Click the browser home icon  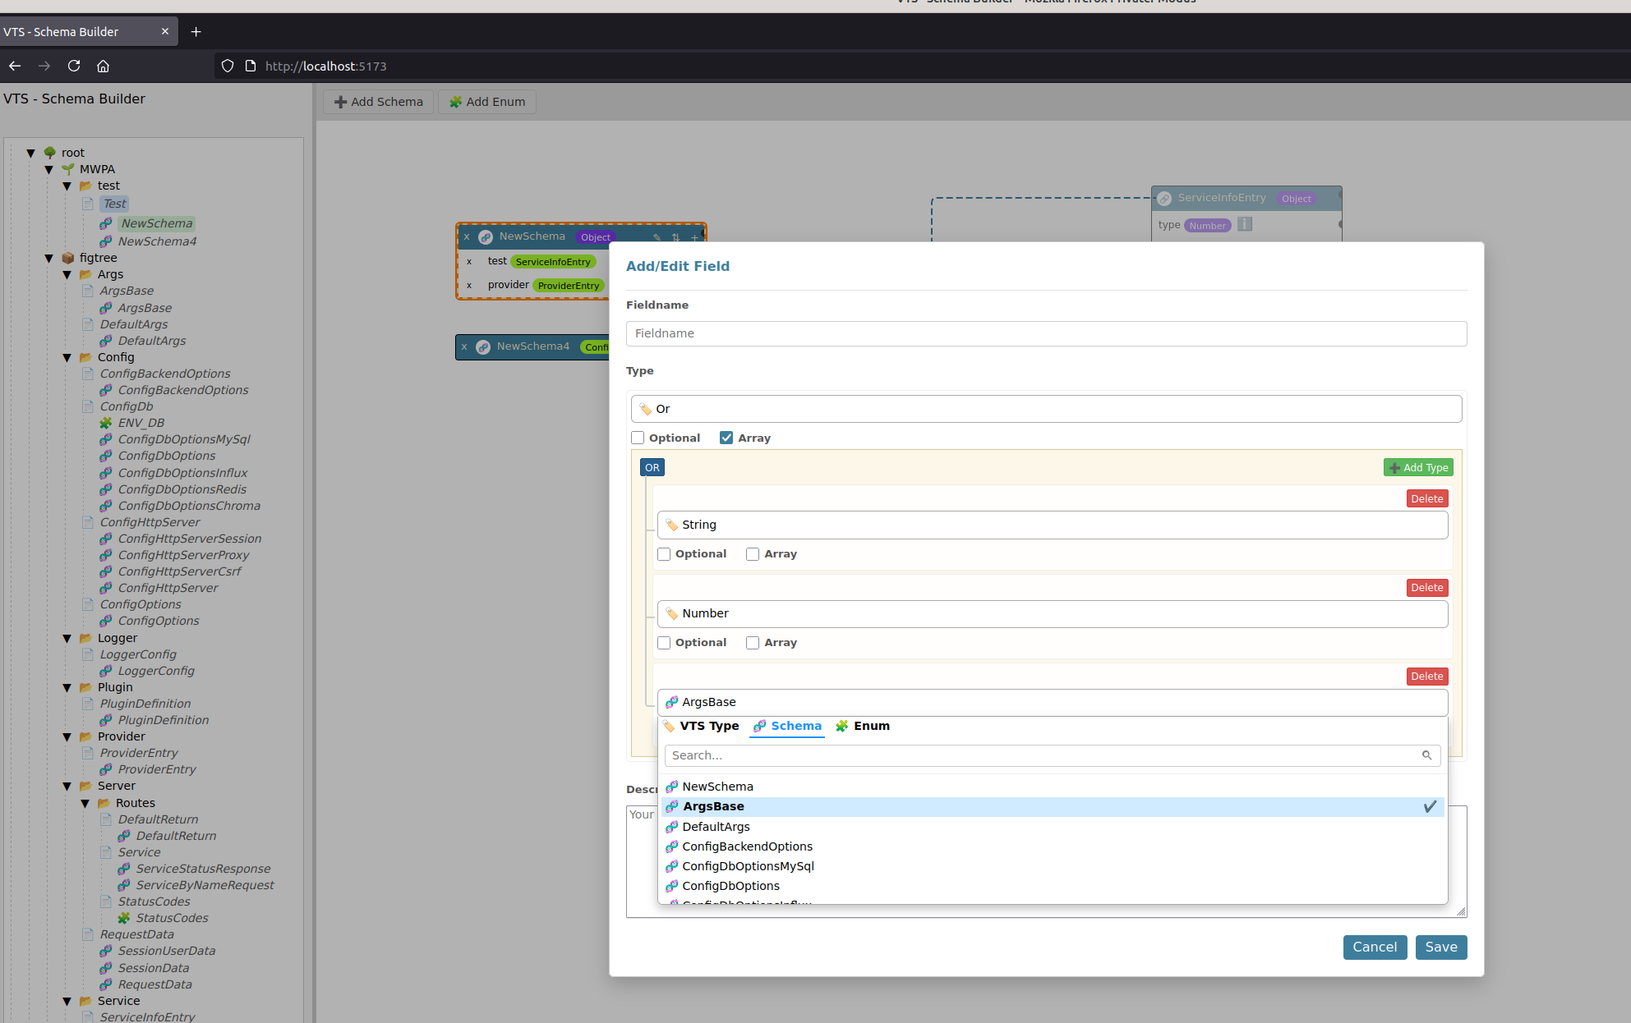pos(103,66)
